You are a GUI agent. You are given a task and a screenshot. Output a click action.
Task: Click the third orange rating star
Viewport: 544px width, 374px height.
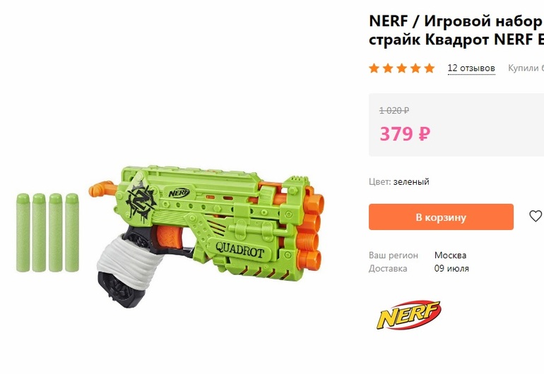click(402, 68)
